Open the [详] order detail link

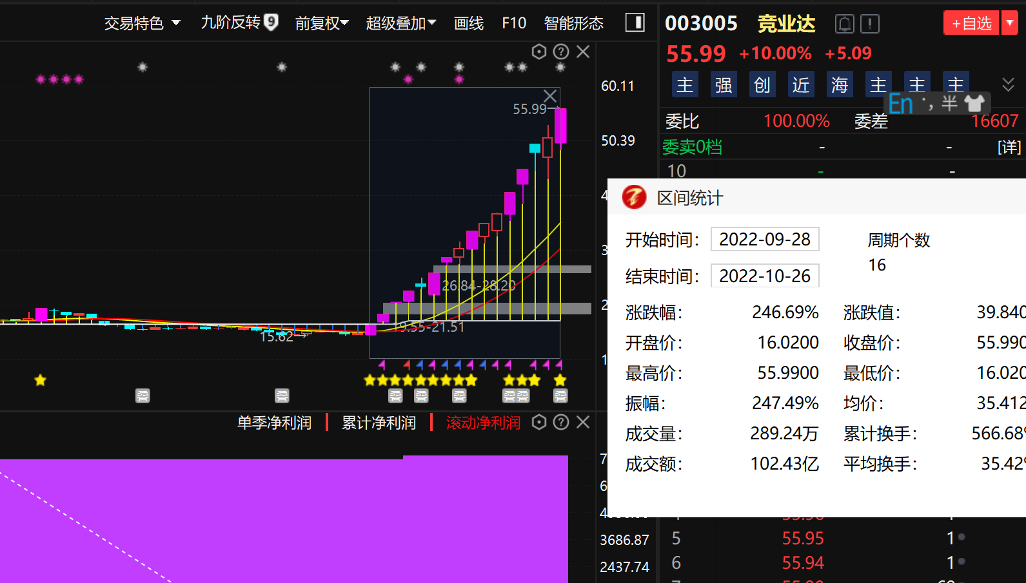1009,147
